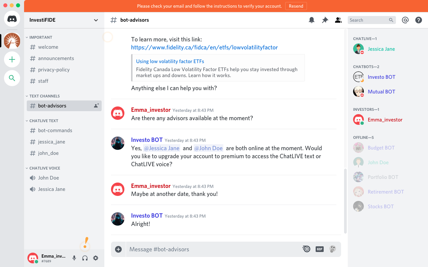
Task: Click Emma_investor in the member list
Action: click(x=385, y=119)
